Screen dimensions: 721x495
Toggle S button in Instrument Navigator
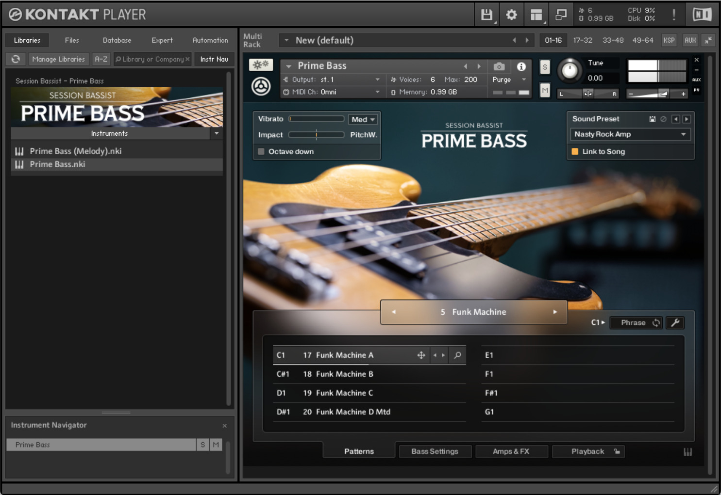point(202,445)
